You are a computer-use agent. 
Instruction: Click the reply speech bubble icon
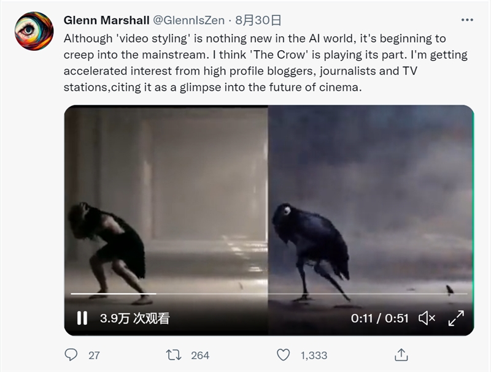click(x=72, y=355)
